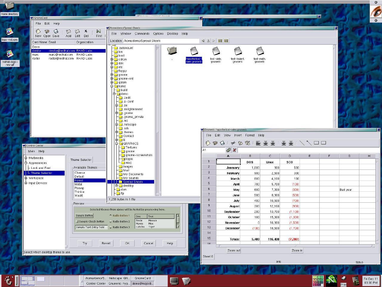Click the scissors Cut icon in Gnumeric toolbar

233,143
